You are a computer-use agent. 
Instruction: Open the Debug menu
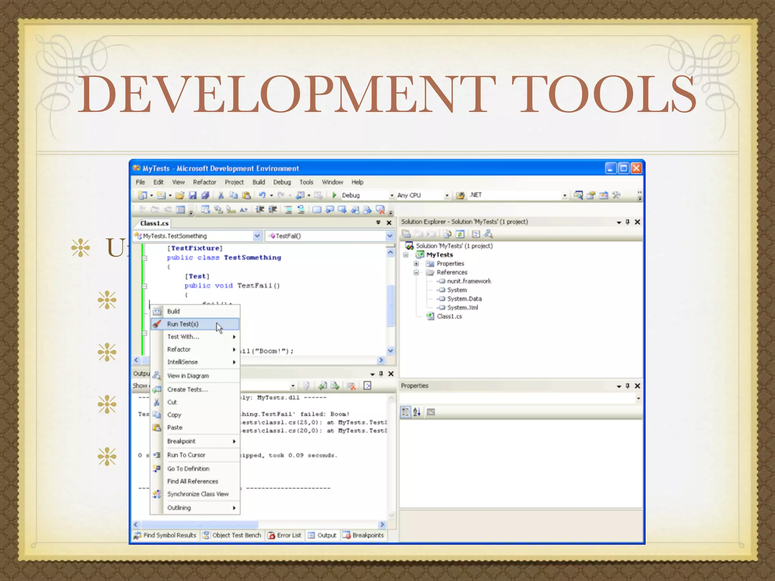click(282, 182)
